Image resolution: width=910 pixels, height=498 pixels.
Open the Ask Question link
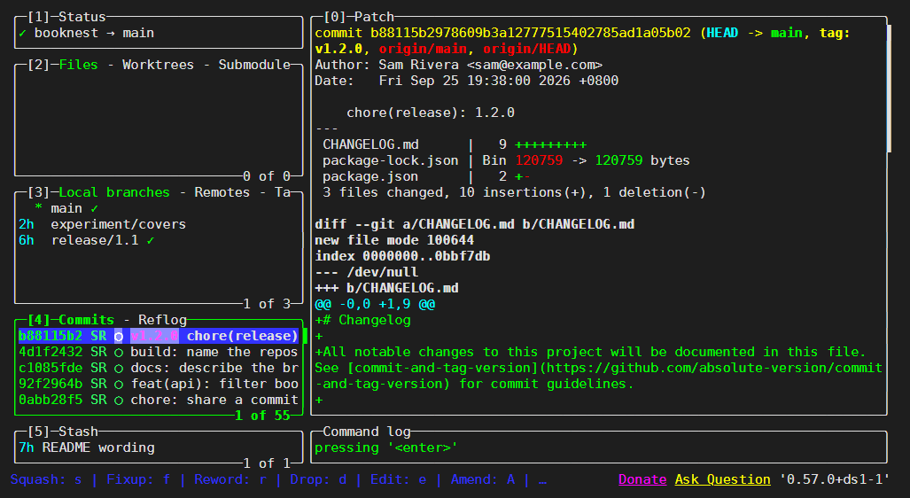click(x=722, y=479)
